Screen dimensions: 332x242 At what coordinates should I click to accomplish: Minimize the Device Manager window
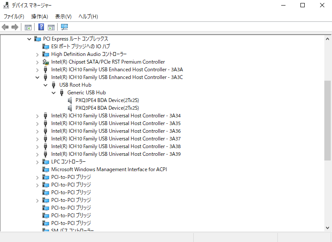coord(283,5)
